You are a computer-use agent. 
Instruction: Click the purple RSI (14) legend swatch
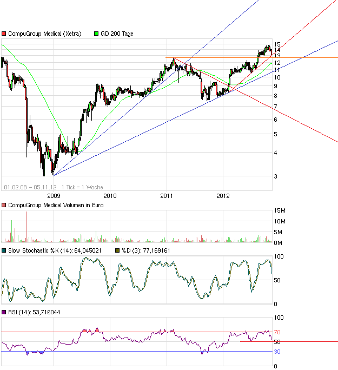4,312
